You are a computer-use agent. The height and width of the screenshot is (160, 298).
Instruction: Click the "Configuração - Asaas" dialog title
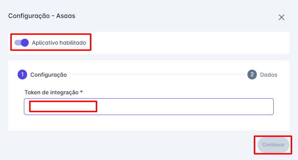coord(42,16)
